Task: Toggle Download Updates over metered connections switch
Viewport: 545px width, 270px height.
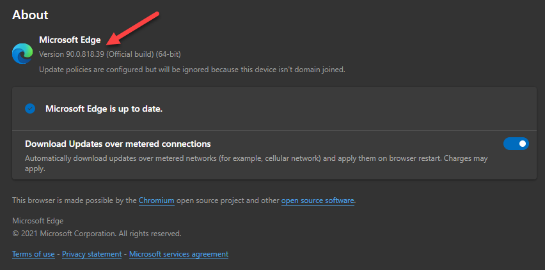Action: [x=516, y=144]
